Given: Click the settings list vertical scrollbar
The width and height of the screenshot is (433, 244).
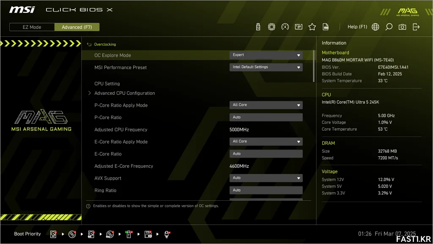Looking at the screenshot, I should 314,67.
